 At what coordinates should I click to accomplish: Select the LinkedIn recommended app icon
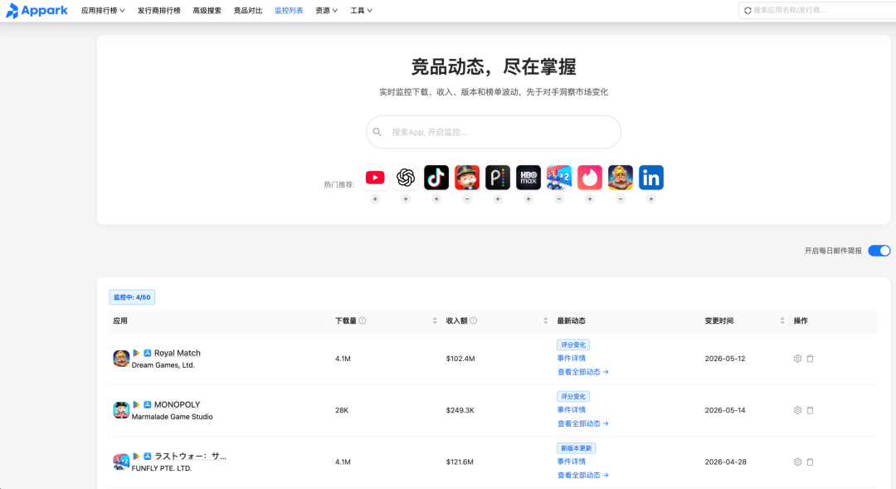(x=651, y=178)
